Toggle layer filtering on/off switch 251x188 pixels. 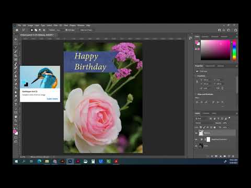[230, 118]
